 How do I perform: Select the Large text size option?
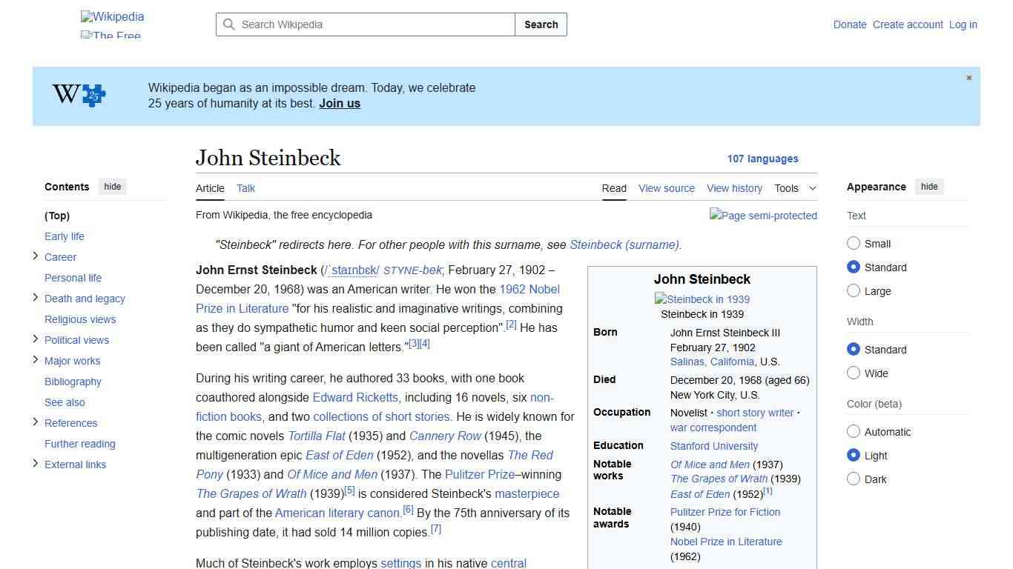(854, 290)
